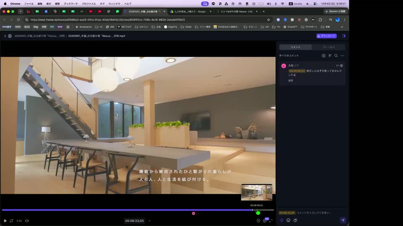Click the Wi-Fi status icon
The image size is (403, 226).
(x=283, y=4)
